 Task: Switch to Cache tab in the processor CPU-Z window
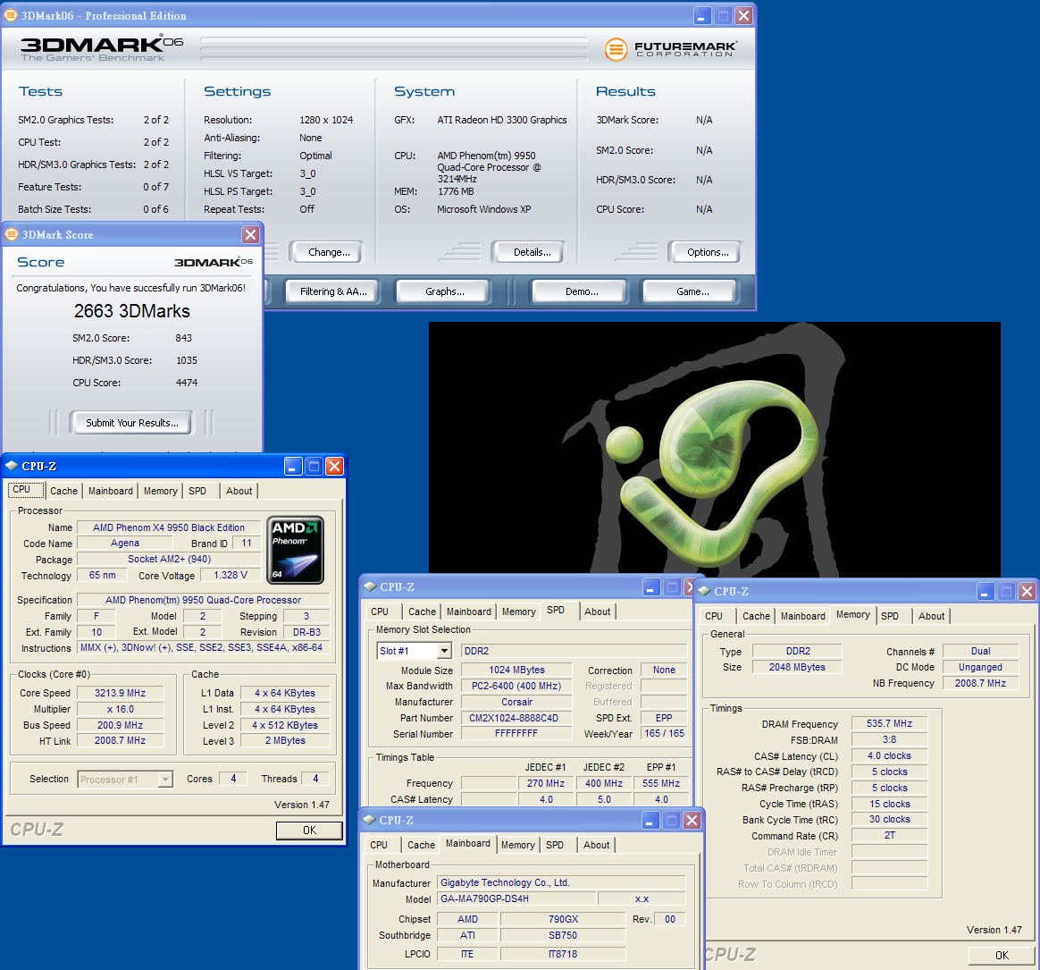[63, 491]
